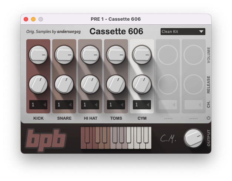Open the Clean Kit preset dropdown

[x=183, y=31]
